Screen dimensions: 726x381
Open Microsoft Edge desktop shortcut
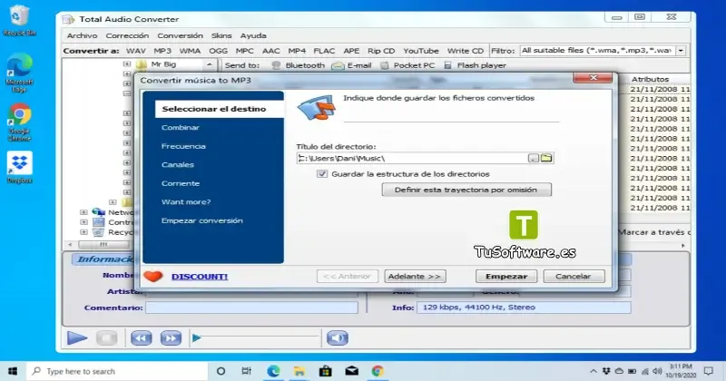pos(19,73)
